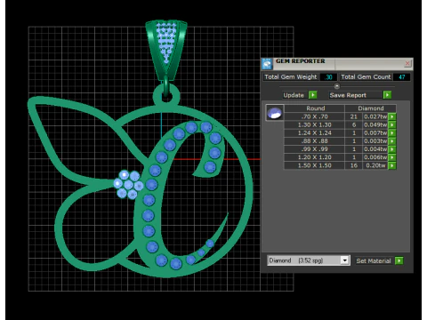
Task: Select the .88 X .88 size cell
Action: point(314,141)
